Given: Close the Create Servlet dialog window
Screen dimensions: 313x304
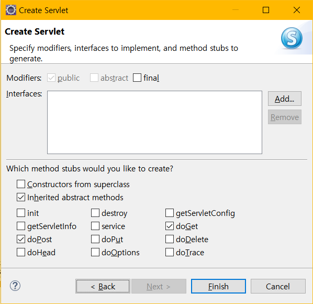Looking at the screenshot, I should (x=297, y=10).
